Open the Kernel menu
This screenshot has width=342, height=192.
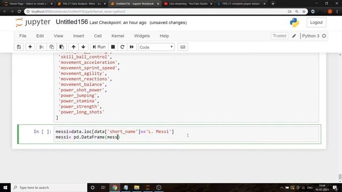coord(118,36)
